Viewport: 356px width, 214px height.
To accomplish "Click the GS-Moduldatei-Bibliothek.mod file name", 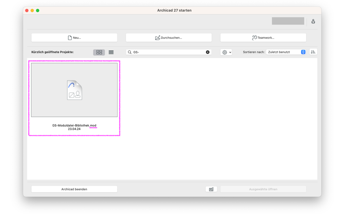I will point(74,125).
